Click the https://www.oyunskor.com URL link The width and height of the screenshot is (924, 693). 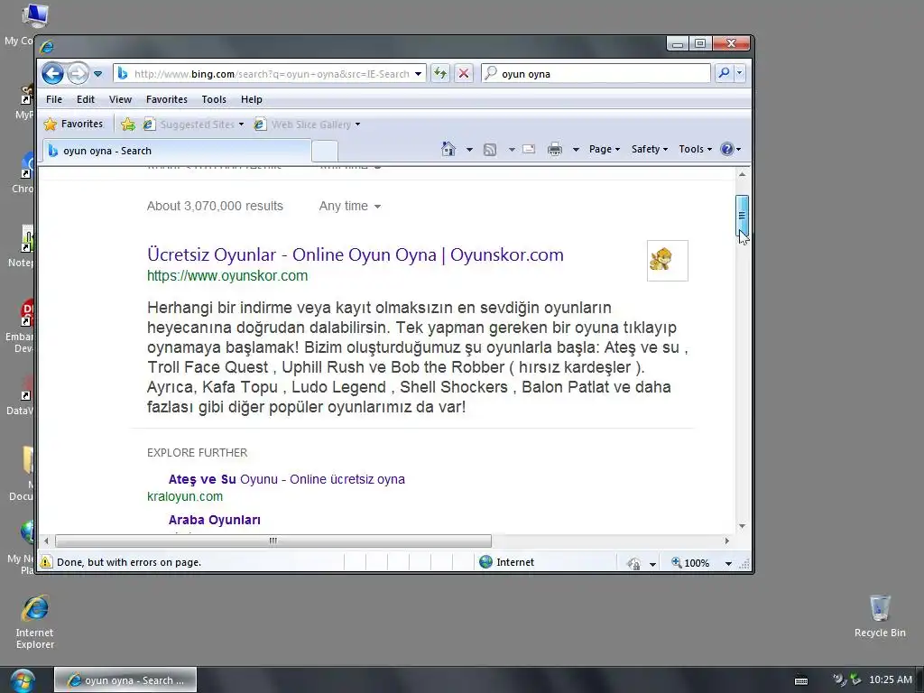(227, 276)
